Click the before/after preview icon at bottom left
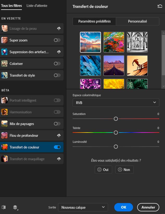The image size is (165, 214). point(4,207)
